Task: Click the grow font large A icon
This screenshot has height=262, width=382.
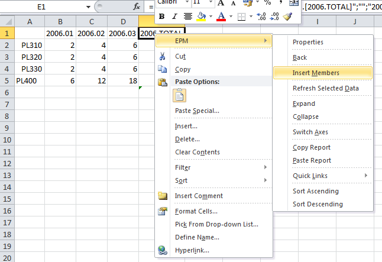Action: point(221,3)
